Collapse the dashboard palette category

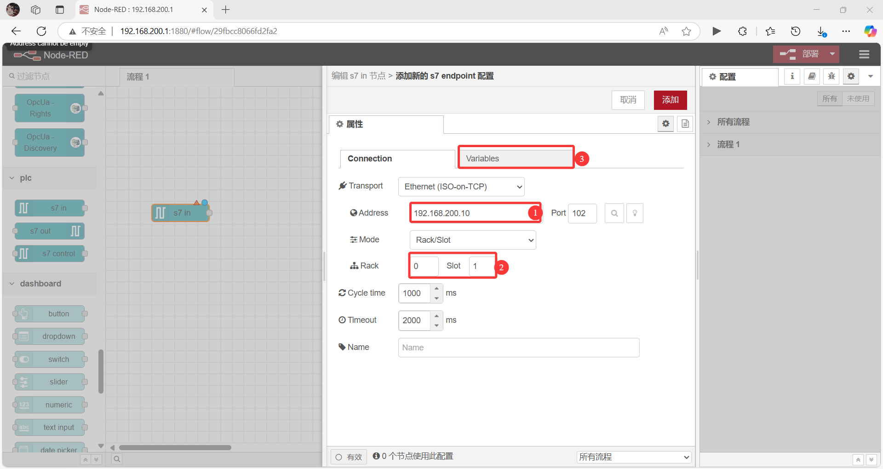(x=50, y=284)
